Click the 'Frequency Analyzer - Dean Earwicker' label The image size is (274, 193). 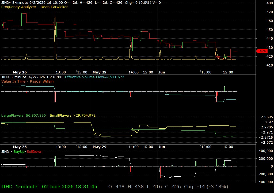[x=35, y=7]
